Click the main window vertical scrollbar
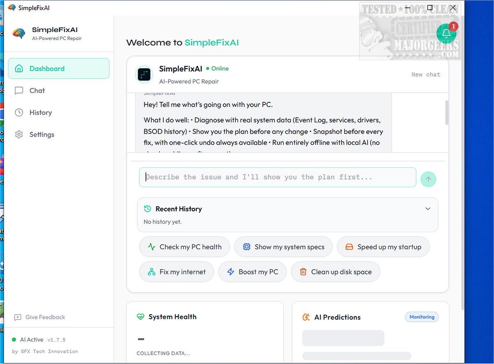This screenshot has height=364, width=494. (x=462, y=164)
